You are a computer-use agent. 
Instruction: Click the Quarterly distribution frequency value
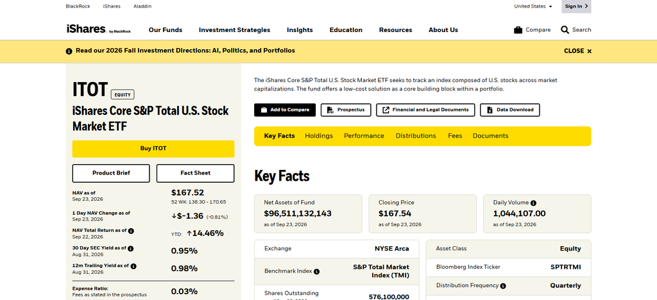566,286
